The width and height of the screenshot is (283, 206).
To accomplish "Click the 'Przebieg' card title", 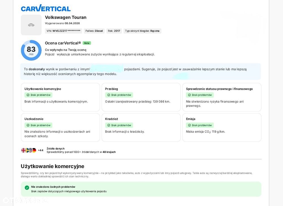I will [x=111, y=89].
